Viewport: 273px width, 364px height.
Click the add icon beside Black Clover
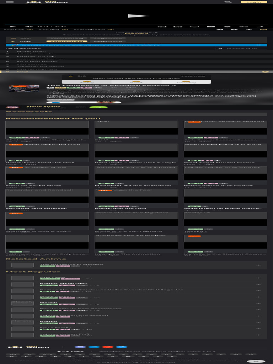[259, 297]
